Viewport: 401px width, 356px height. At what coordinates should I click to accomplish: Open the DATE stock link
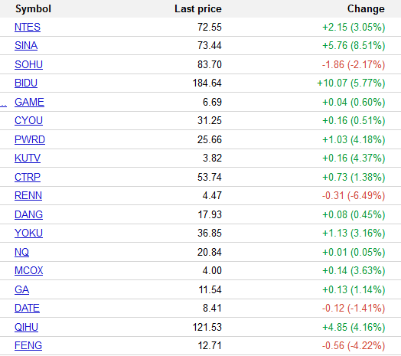point(27,308)
